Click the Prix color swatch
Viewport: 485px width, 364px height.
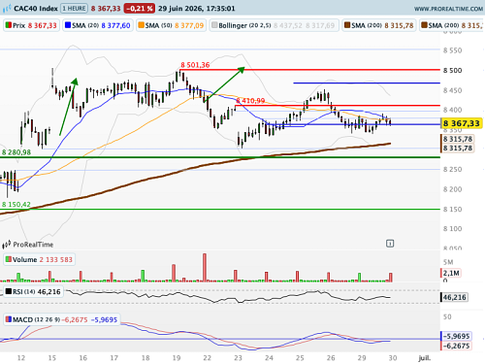pyautogui.click(x=9, y=25)
